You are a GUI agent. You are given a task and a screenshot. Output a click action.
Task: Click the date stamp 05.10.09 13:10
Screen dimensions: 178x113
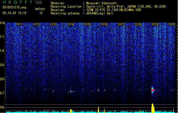coord(14,13)
